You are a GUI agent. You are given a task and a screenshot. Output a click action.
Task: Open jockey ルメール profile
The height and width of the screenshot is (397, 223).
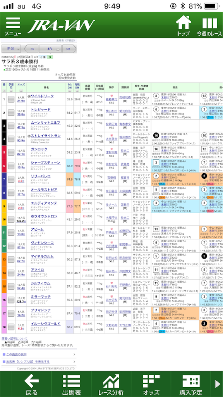point(111,205)
